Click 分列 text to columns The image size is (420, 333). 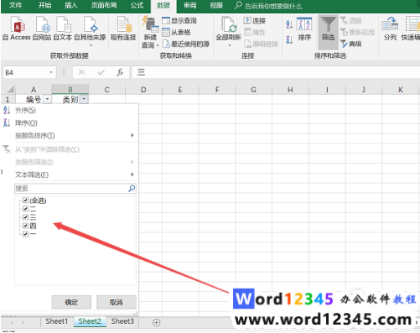pos(390,29)
